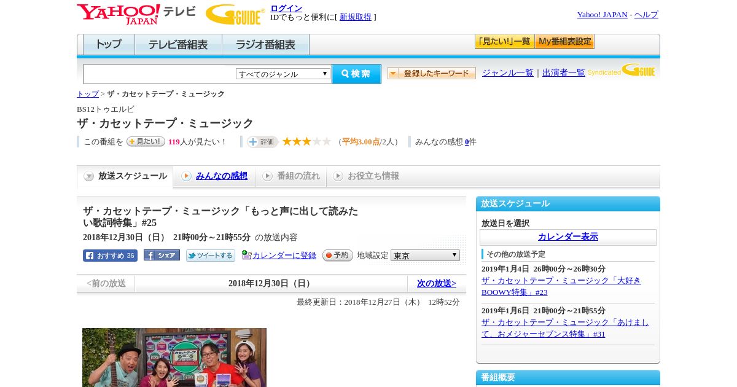Viewport: 737px width, 387px height.
Task: Switch to お役立ち情報 tab
Action: coord(366,176)
